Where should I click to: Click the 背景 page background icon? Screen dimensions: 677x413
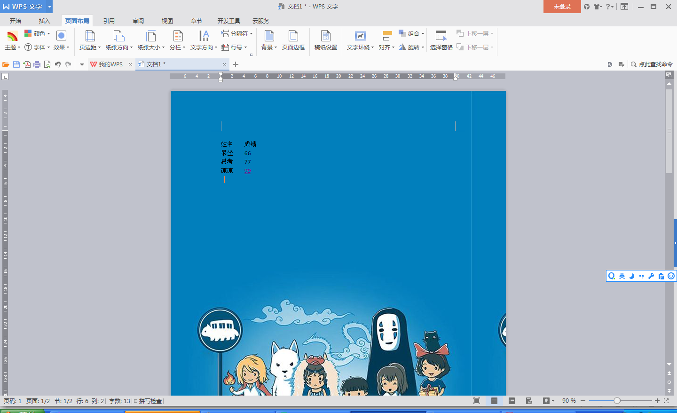pyautogui.click(x=269, y=36)
